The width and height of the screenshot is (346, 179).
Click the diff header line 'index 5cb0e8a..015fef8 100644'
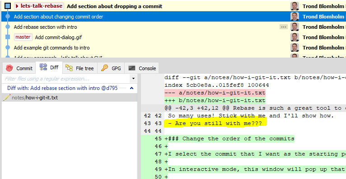click(x=217, y=85)
